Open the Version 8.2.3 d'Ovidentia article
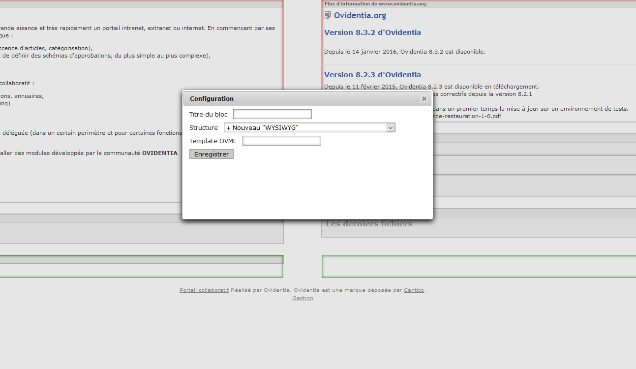Image resolution: width=636 pixels, height=369 pixels. 372,75
